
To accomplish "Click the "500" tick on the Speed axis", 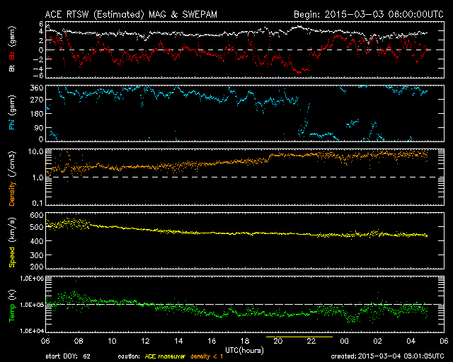I will tap(37, 227).
